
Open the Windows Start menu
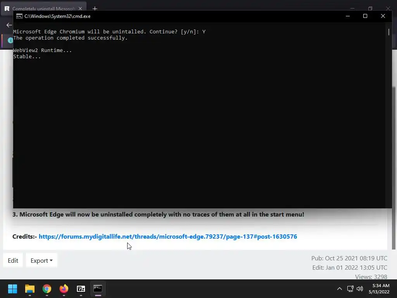[x=12, y=289]
